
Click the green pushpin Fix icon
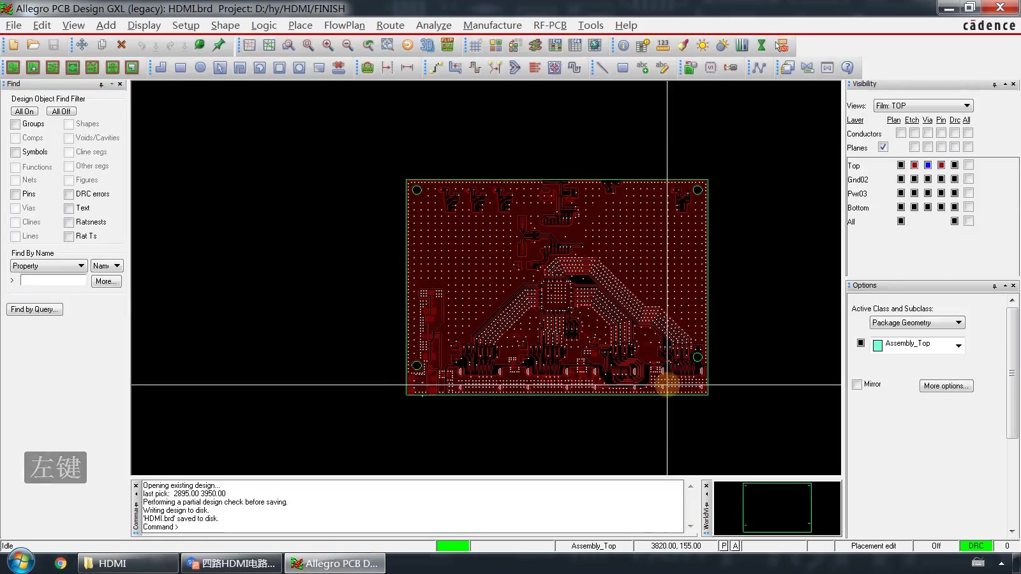219,45
